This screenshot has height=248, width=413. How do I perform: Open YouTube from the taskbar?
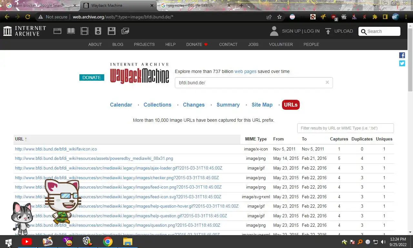click(x=27, y=242)
